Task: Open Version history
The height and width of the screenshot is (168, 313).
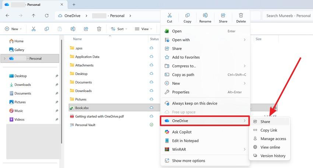Action: click(x=270, y=156)
